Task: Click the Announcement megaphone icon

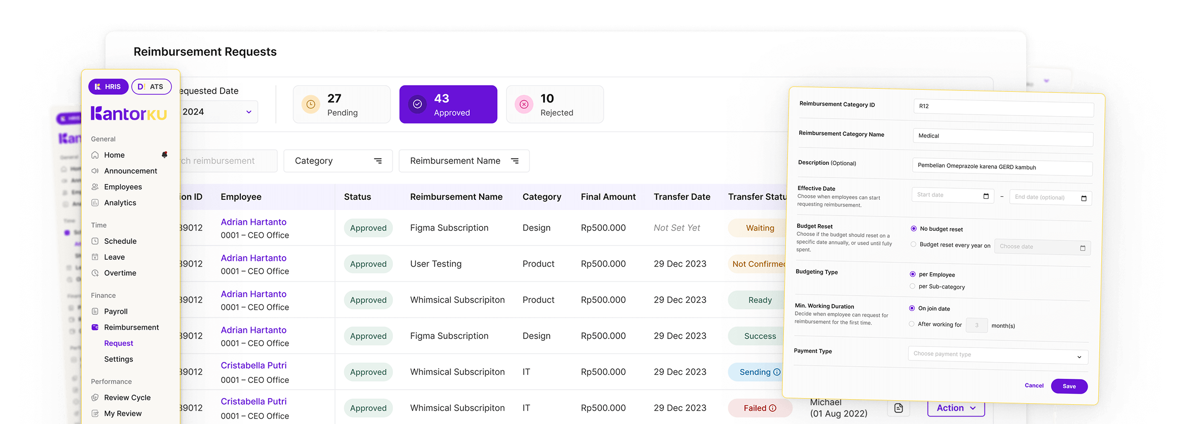Action: pos(95,171)
